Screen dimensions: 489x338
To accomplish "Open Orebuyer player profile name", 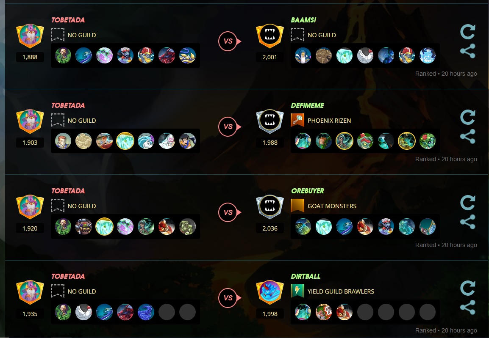I will [308, 191].
